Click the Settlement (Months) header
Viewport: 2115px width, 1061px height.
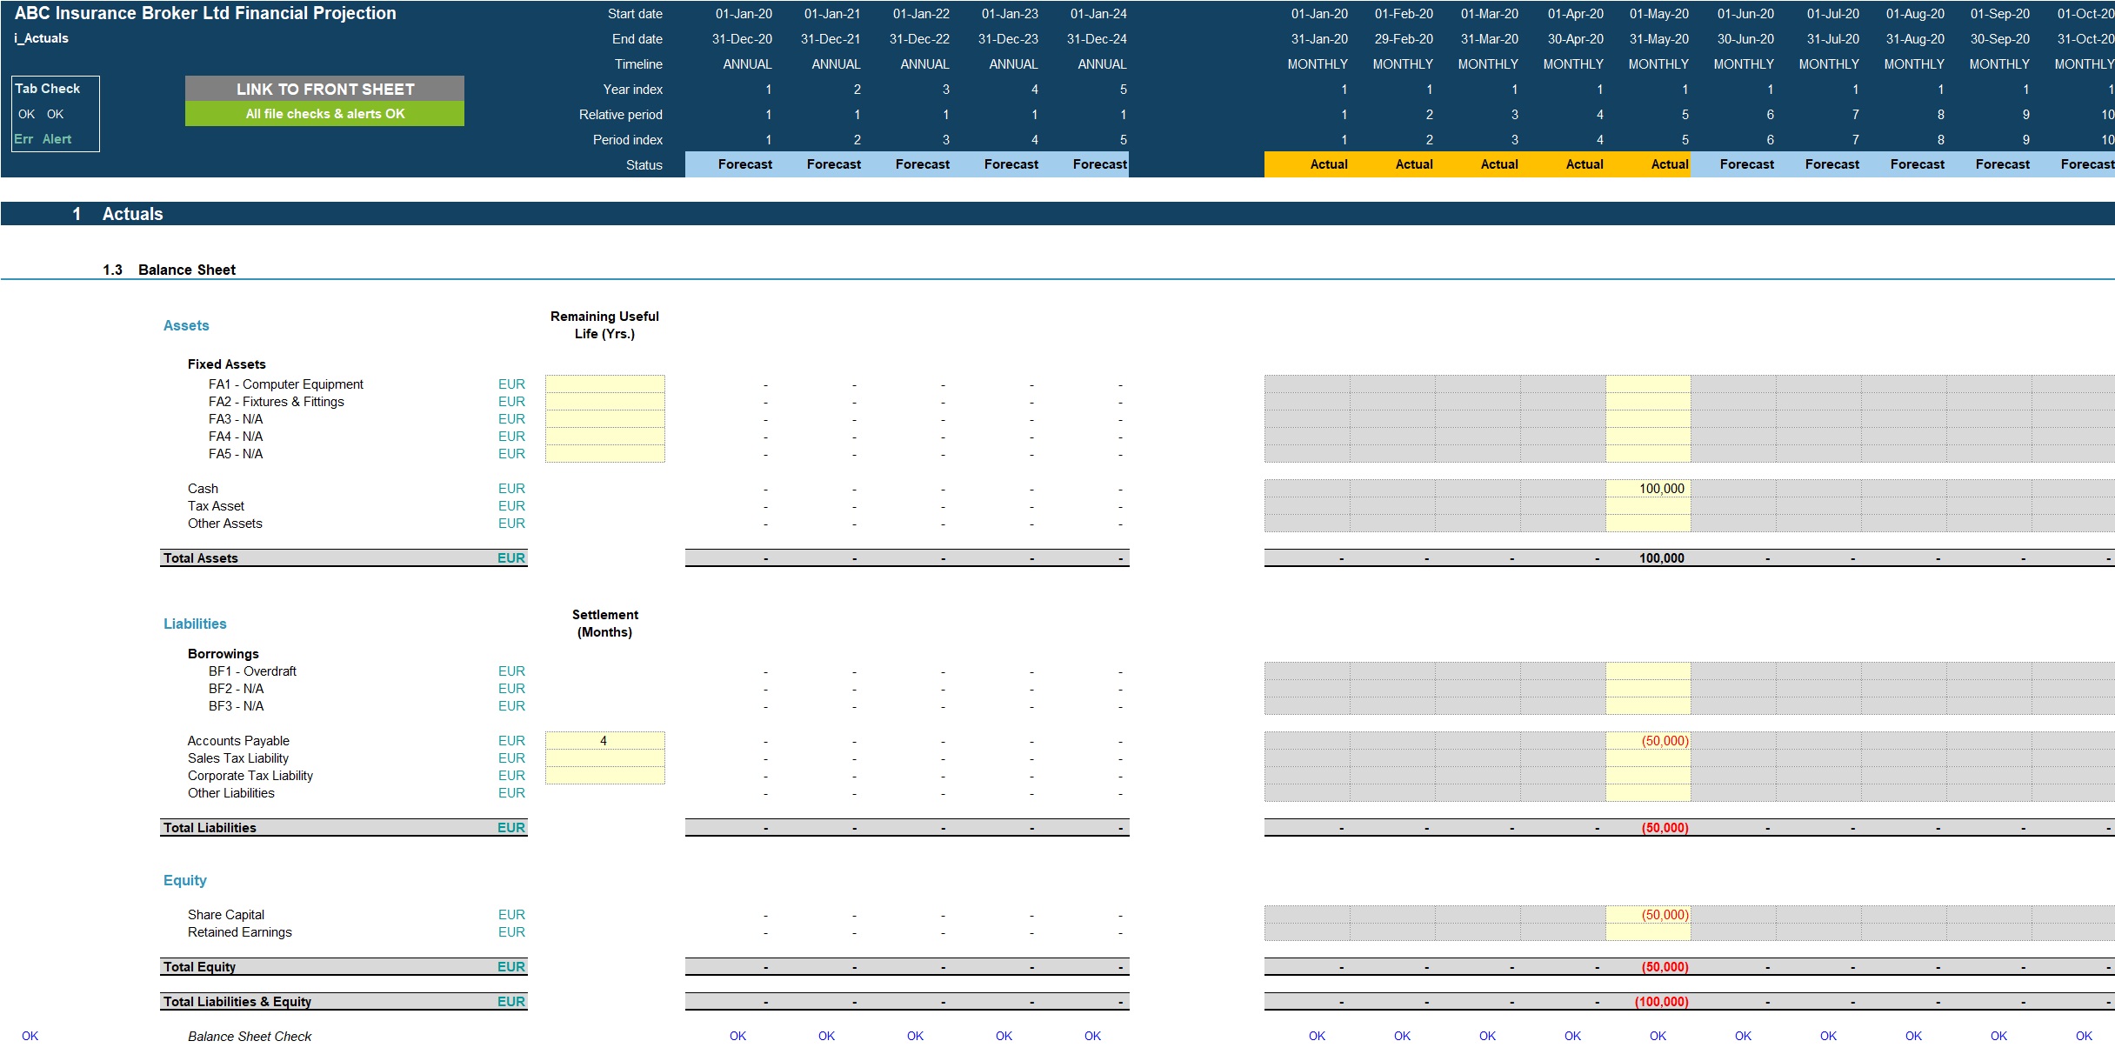coord(604,624)
